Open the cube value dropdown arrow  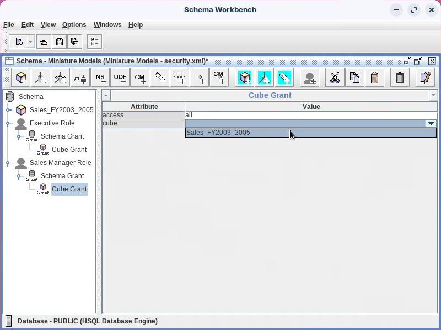(431, 124)
